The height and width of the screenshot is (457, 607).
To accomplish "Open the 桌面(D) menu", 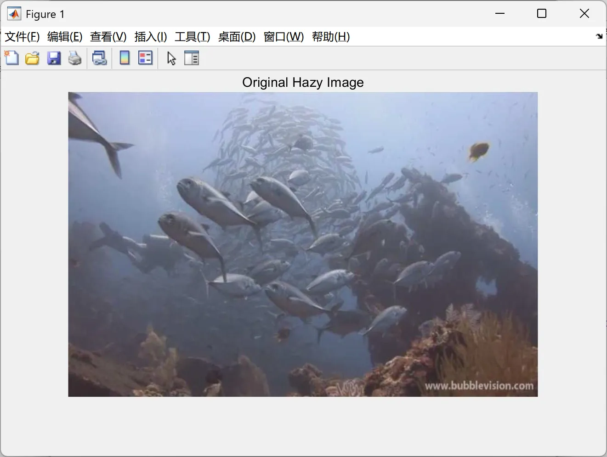I will (x=237, y=37).
